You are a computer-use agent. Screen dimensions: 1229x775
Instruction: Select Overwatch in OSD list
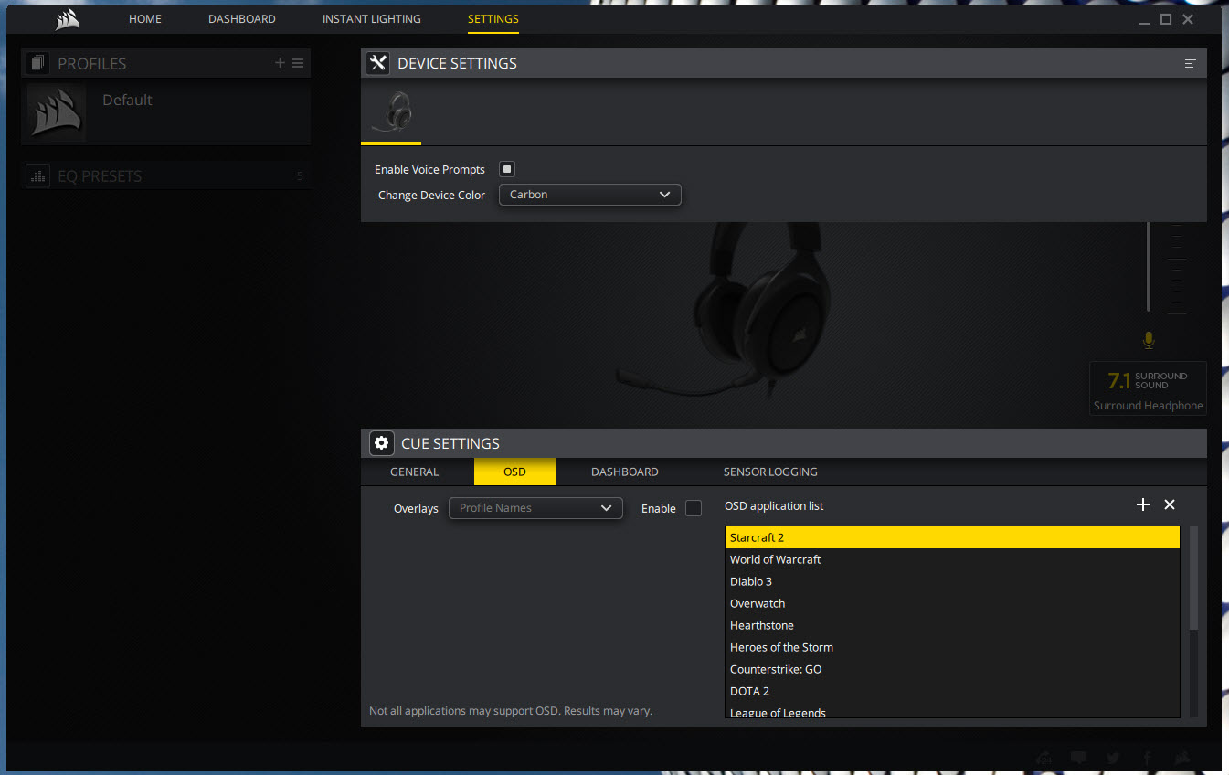pos(952,603)
